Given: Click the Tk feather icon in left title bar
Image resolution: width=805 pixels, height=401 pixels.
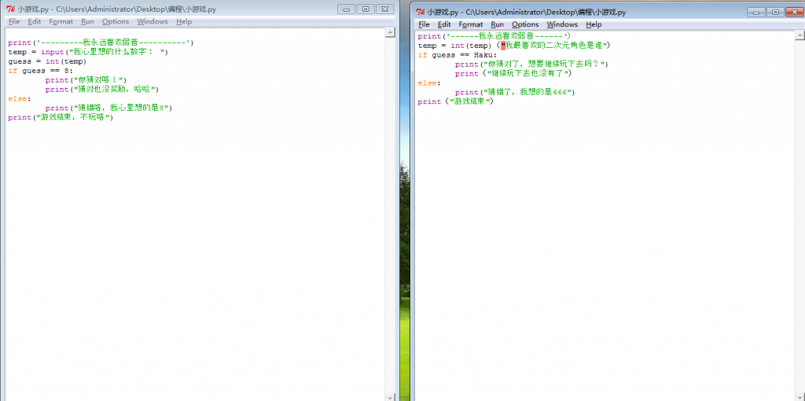Looking at the screenshot, I should [10, 9].
